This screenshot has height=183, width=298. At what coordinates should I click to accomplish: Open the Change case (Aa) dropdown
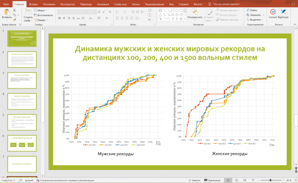[91, 18]
